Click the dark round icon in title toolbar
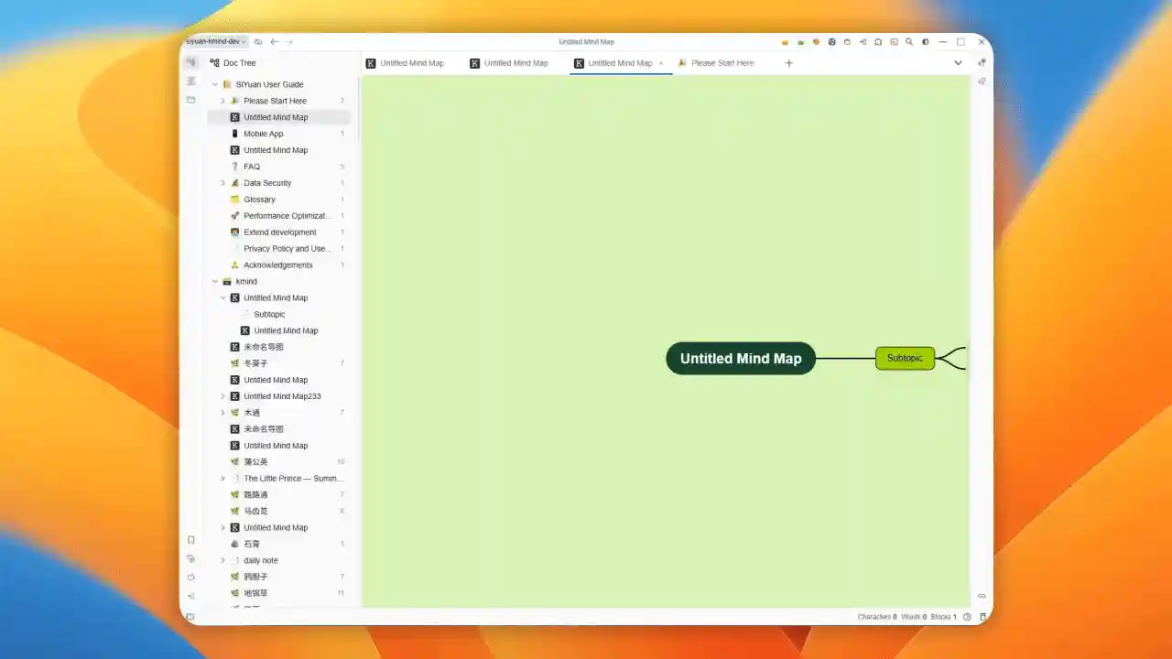1172x659 pixels. pos(831,42)
